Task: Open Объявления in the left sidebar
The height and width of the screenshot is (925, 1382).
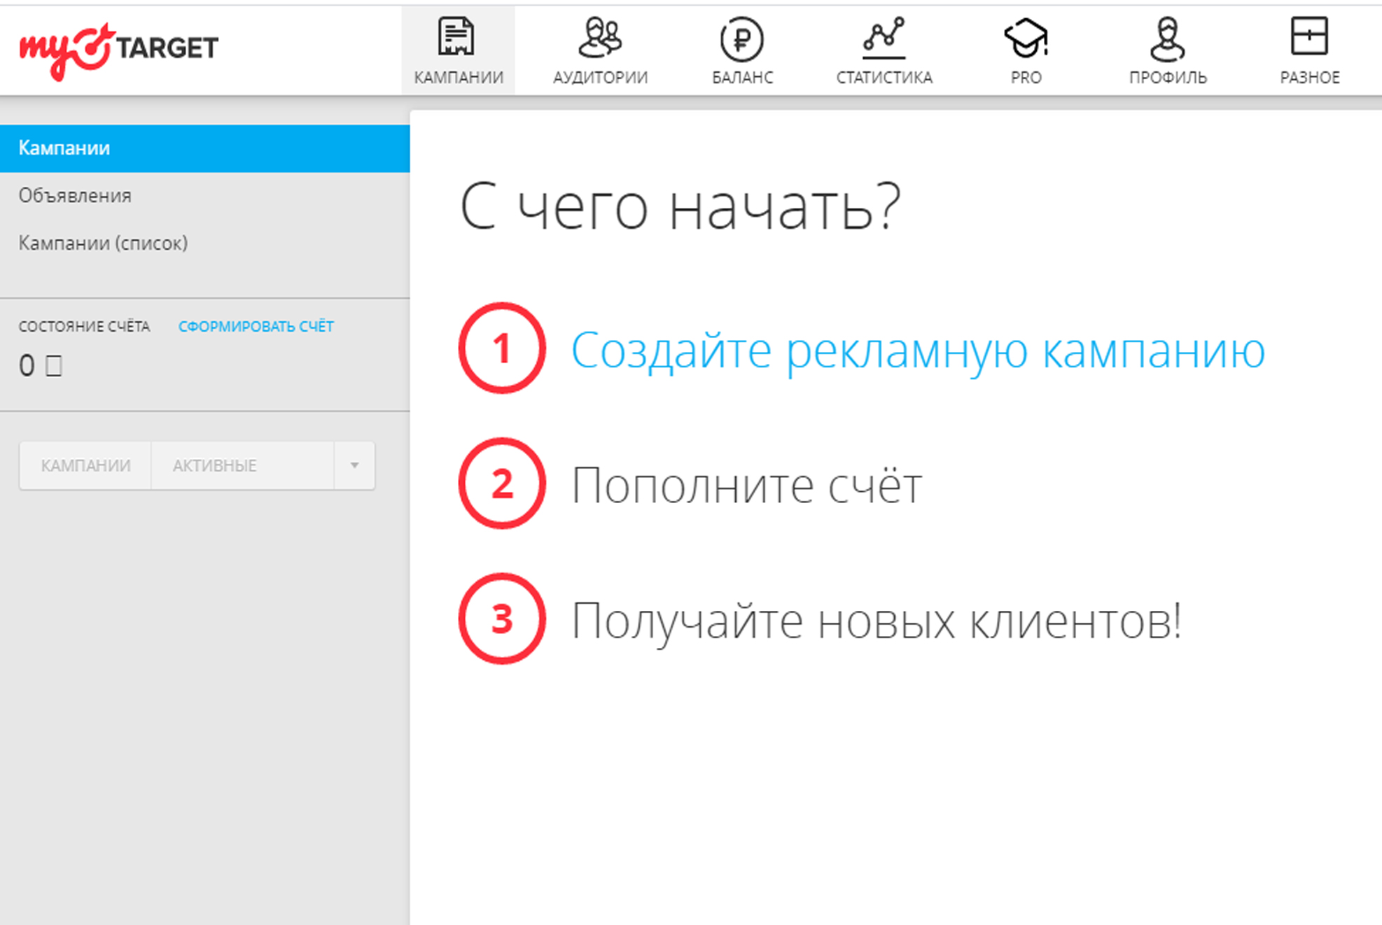Action: point(75,196)
